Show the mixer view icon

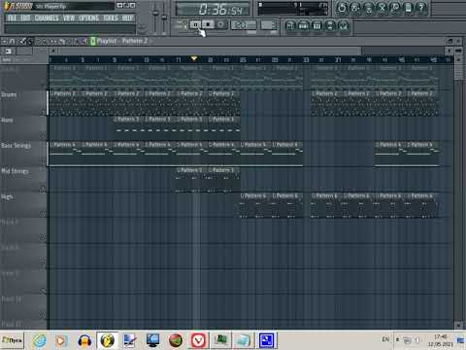point(344,25)
